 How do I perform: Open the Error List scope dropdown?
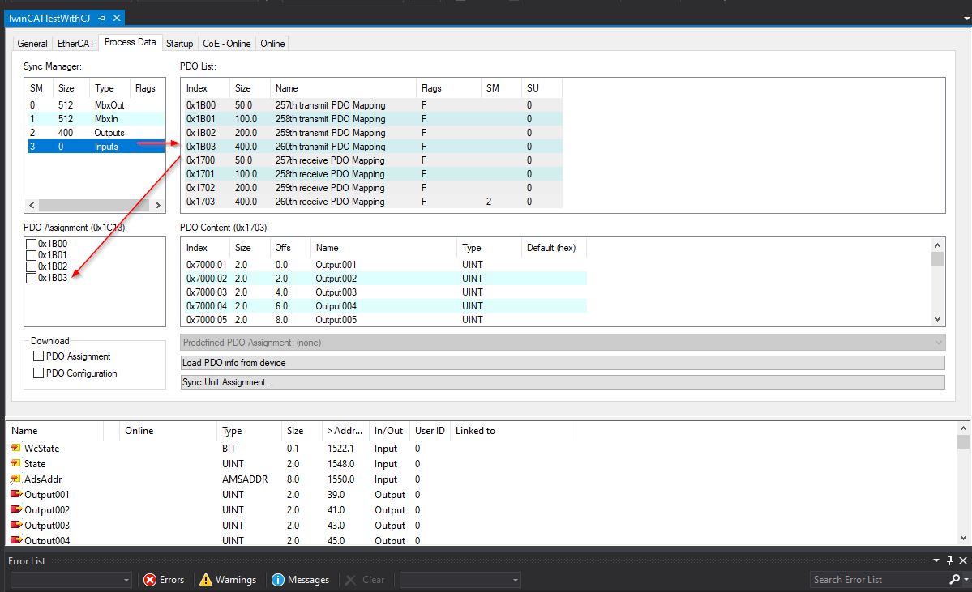click(71, 580)
